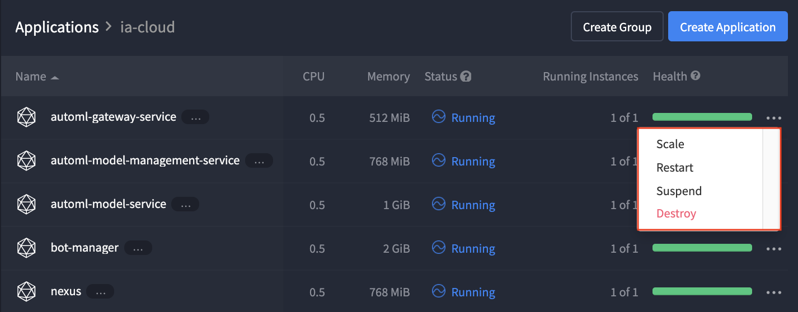798x312 pixels.
Task: Open the actions menu for nexus
Action: (774, 292)
